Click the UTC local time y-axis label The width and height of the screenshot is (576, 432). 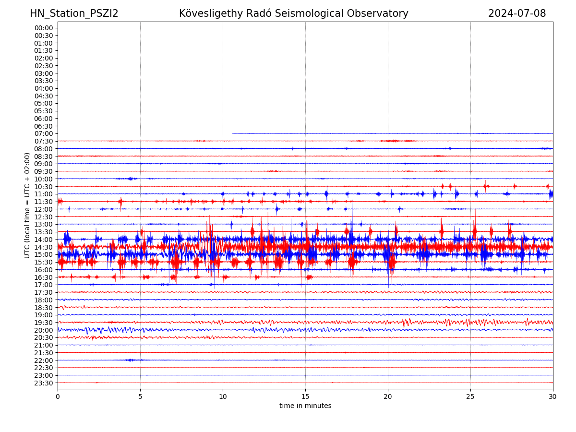pos(28,205)
